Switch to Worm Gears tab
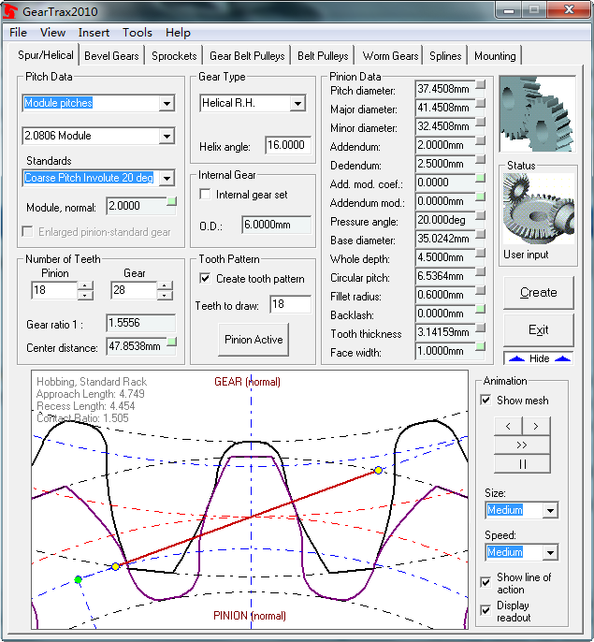 pyautogui.click(x=390, y=56)
